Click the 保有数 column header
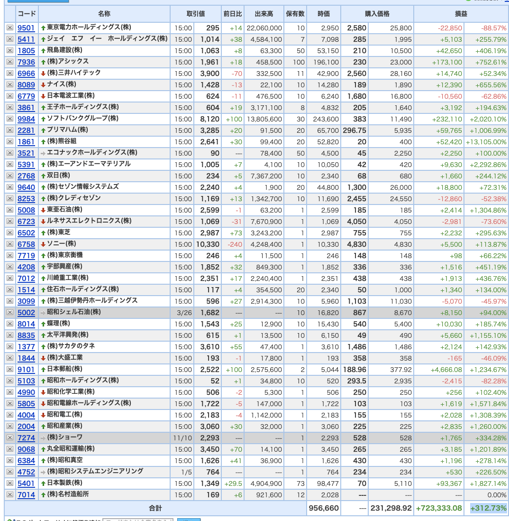This screenshot has height=521, width=509. pos(295,14)
